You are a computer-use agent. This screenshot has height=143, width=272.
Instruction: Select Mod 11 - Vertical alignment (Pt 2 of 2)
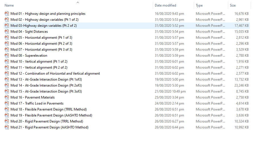click(x=39, y=68)
